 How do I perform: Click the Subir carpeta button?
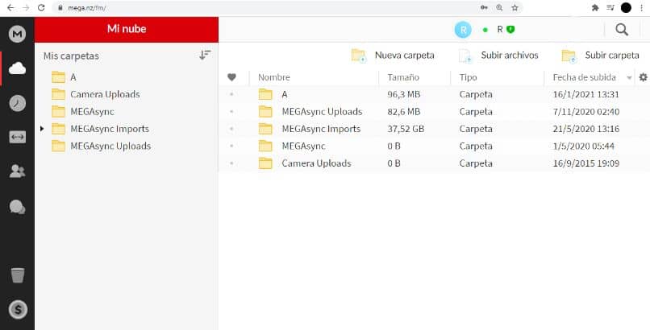point(600,56)
